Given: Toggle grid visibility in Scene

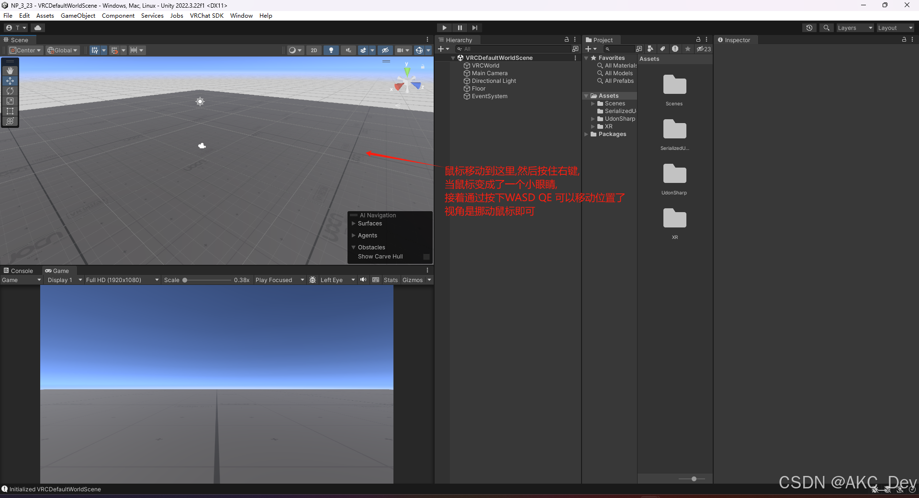Looking at the screenshot, I should tap(94, 50).
